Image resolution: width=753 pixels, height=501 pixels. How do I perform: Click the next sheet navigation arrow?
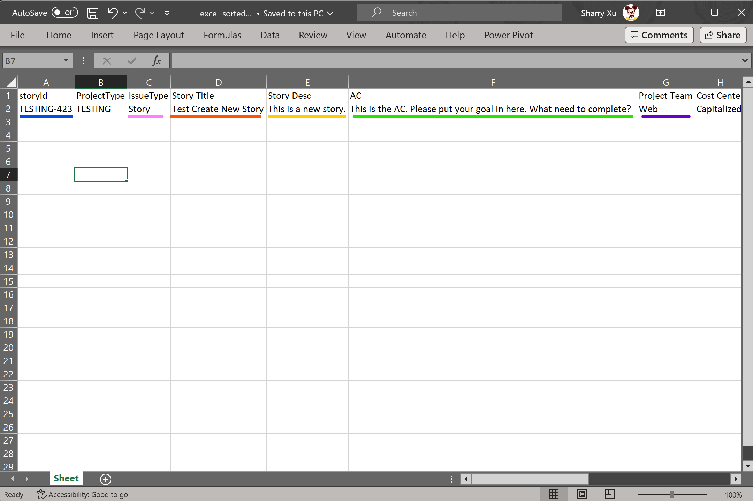point(27,479)
